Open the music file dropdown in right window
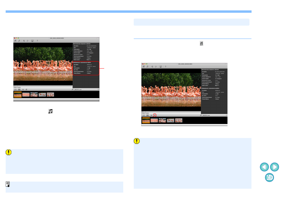Image resolution: width=284 pixels, height=200 pixels. click(x=215, y=115)
